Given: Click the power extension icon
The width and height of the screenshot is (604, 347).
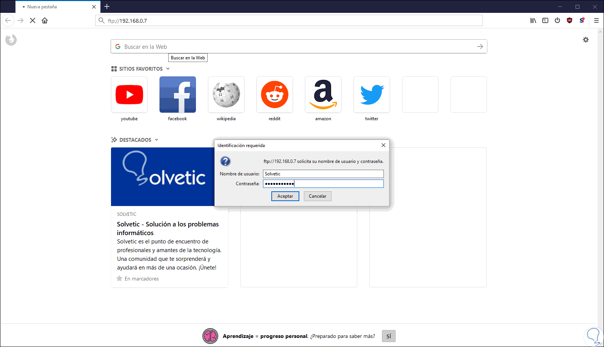Looking at the screenshot, I should coord(557,20).
